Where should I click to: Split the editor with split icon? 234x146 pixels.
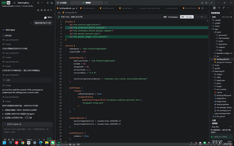click(203, 8)
